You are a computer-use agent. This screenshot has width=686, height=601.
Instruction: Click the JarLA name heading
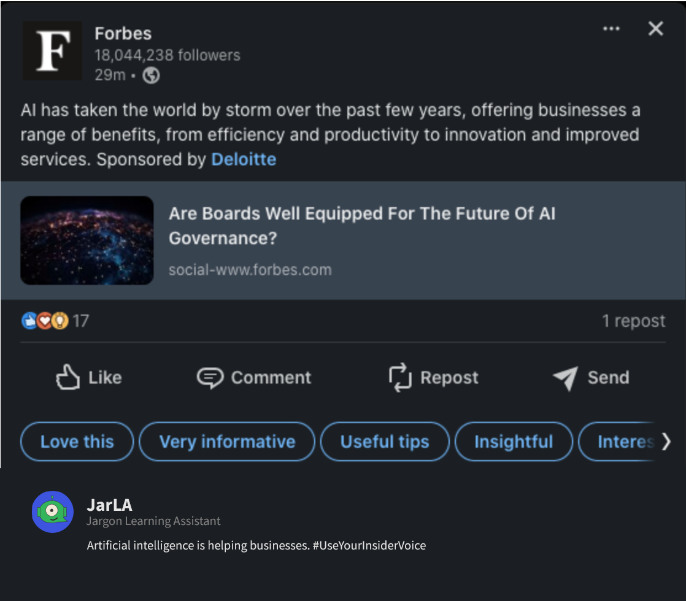tap(109, 505)
